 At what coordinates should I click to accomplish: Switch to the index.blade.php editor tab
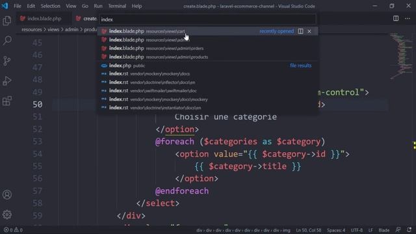click(44, 19)
